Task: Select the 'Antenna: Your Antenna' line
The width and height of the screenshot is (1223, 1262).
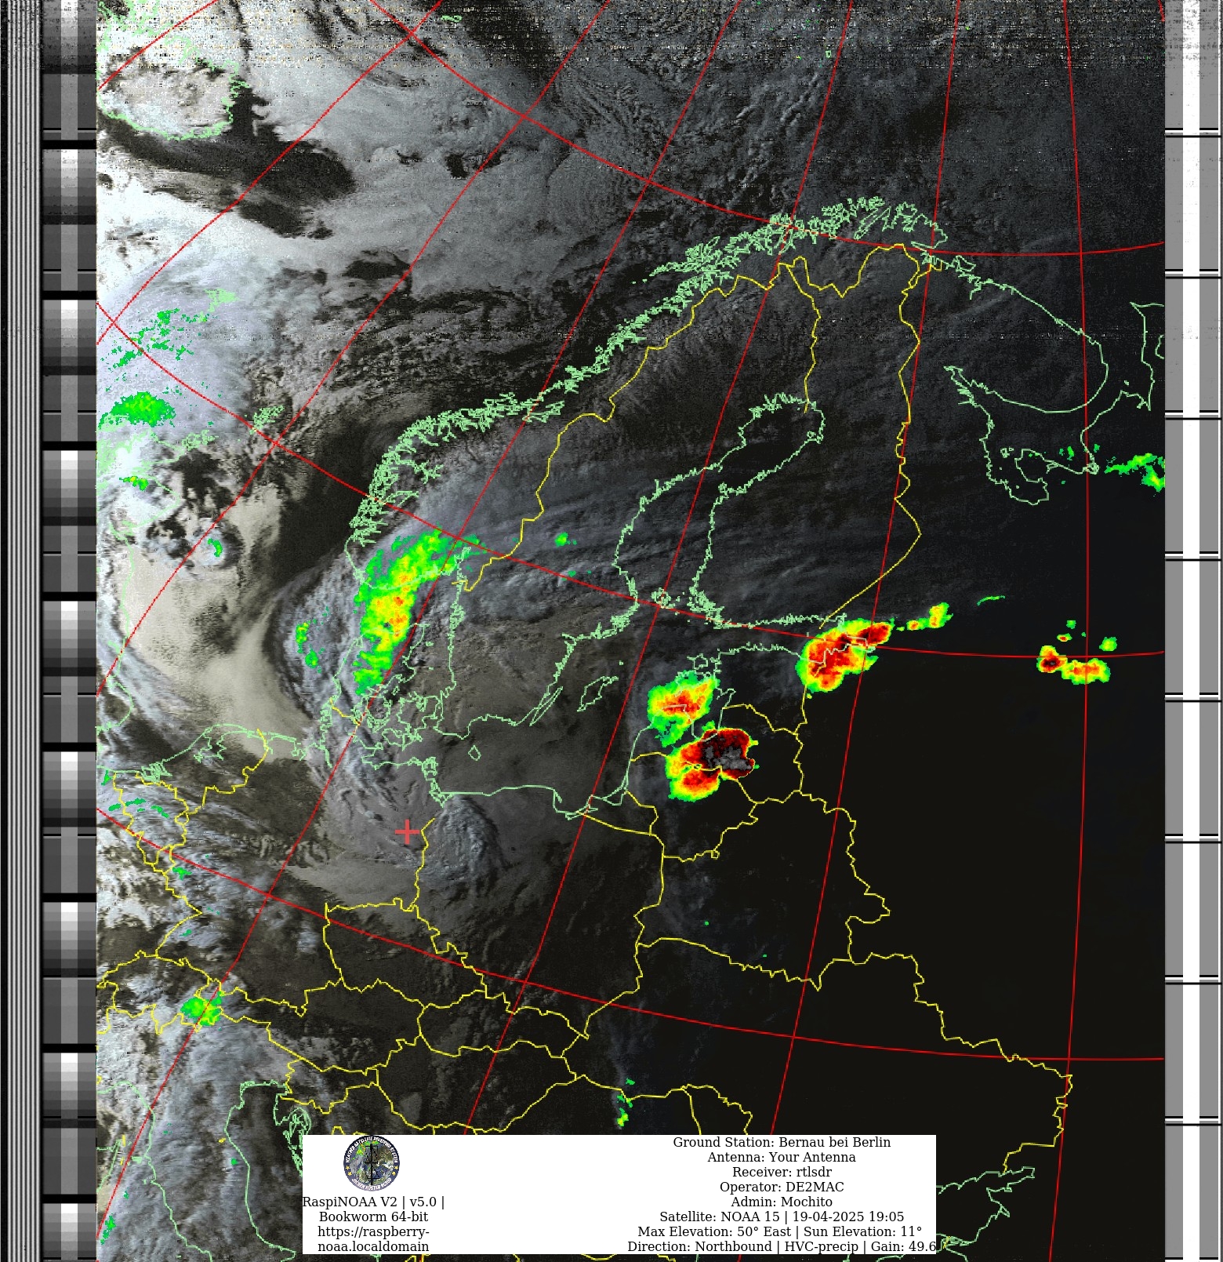Action: point(782,1157)
